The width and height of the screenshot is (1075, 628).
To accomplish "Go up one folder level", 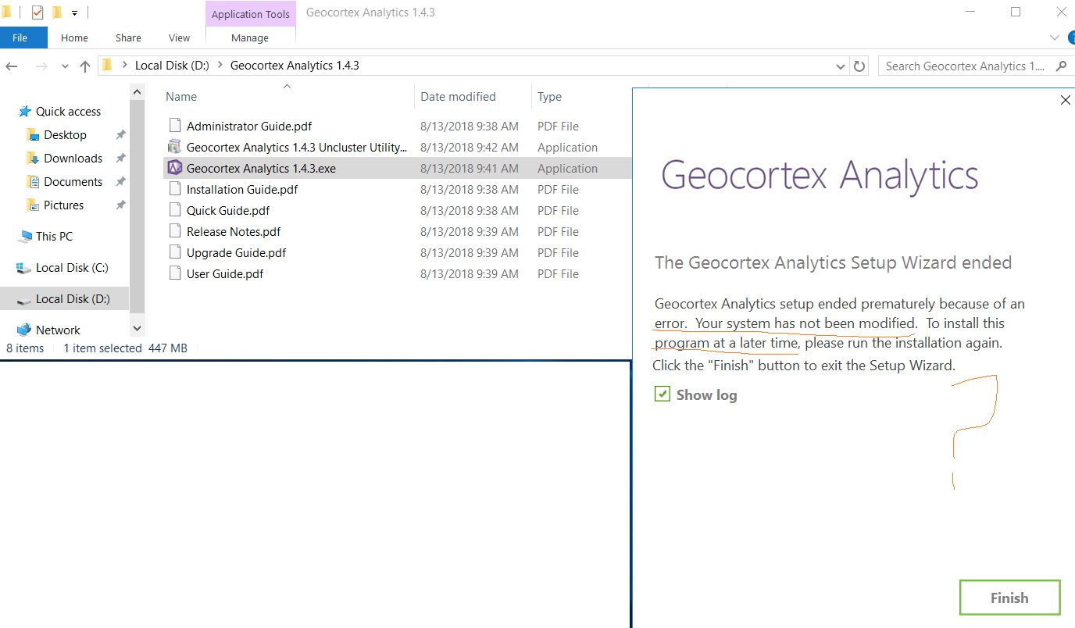I will click(x=85, y=66).
